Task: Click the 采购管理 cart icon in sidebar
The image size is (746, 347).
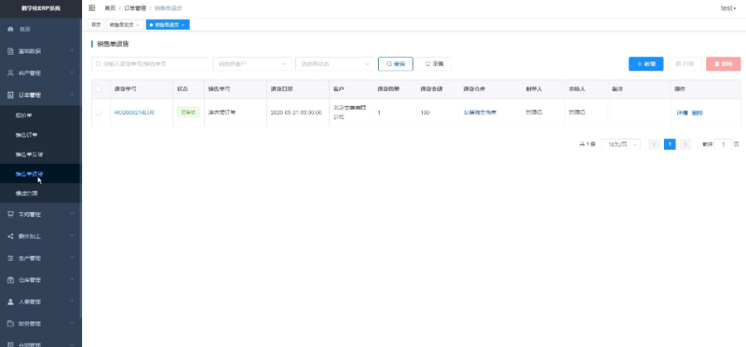Action: click(11, 214)
